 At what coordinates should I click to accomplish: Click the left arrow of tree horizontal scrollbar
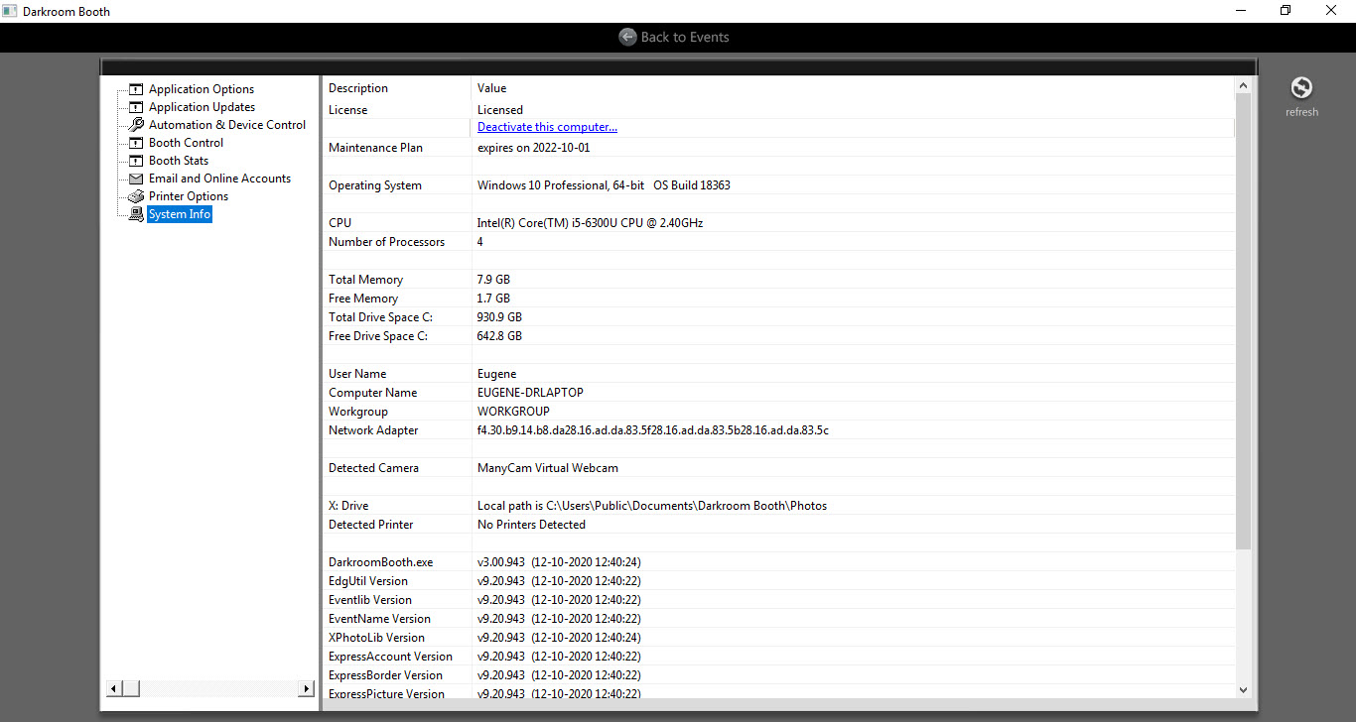pyautogui.click(x=115, y=688)
